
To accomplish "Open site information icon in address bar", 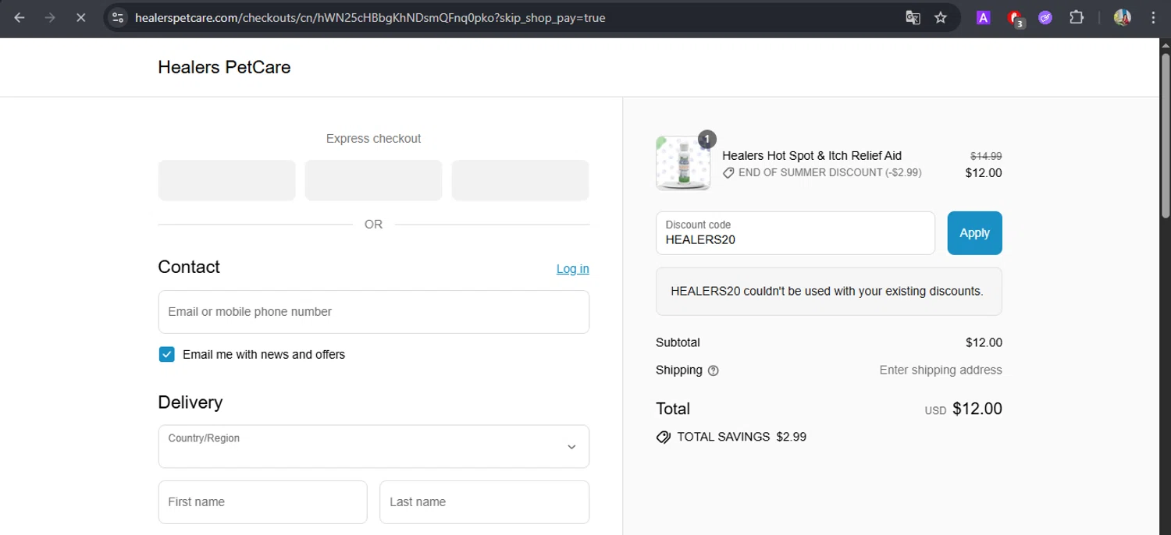I will pos(118,17).
